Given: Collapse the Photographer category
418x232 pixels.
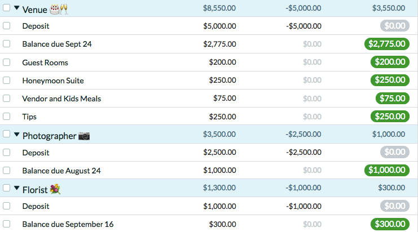Looking at the screenshot, I should [x=16, y=135].
